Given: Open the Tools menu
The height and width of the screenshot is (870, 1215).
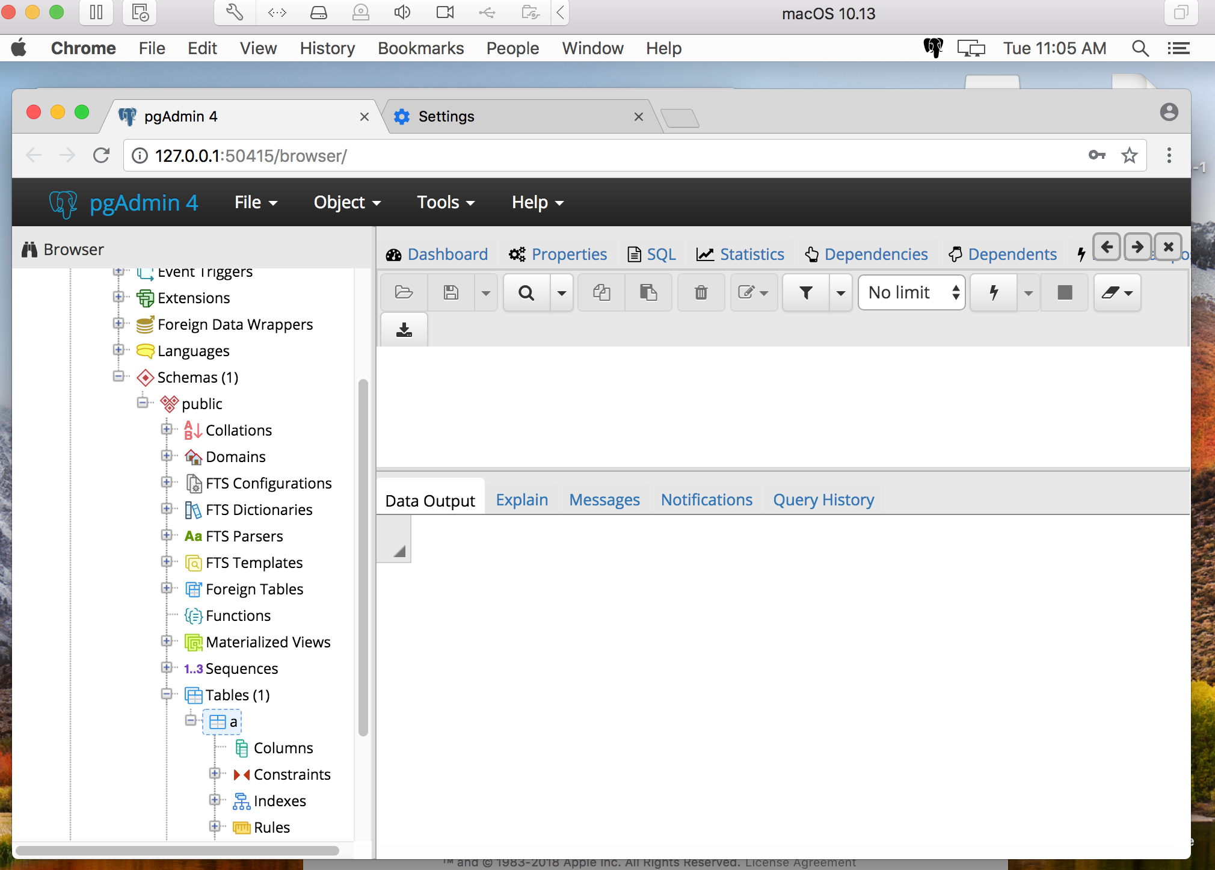Looking at the screenshot, I should pyautogui.click(x=446, y=203).
